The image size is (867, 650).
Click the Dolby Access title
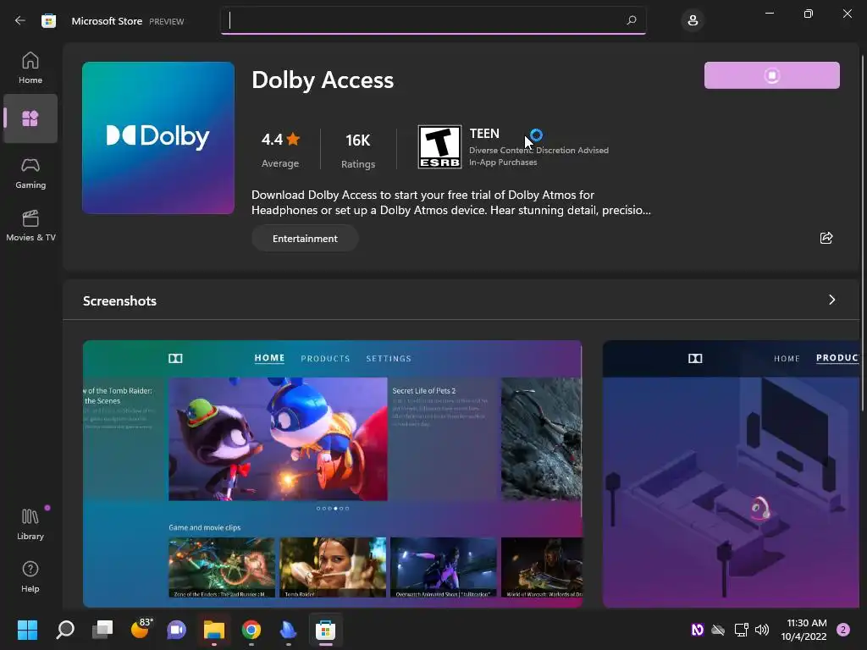[323, 80]
